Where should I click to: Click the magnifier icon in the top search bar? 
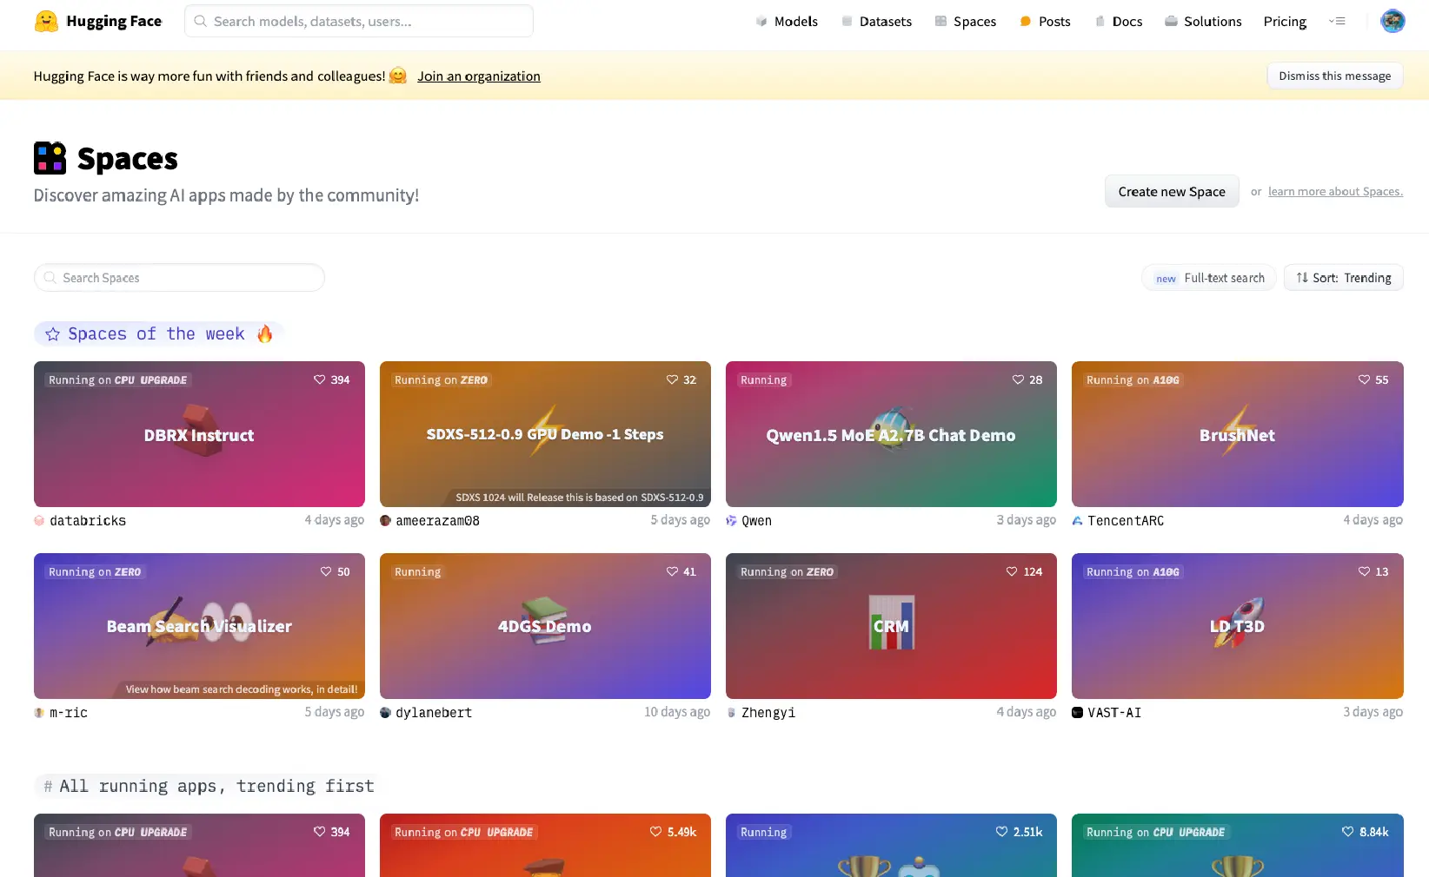[x=200, y=21]
